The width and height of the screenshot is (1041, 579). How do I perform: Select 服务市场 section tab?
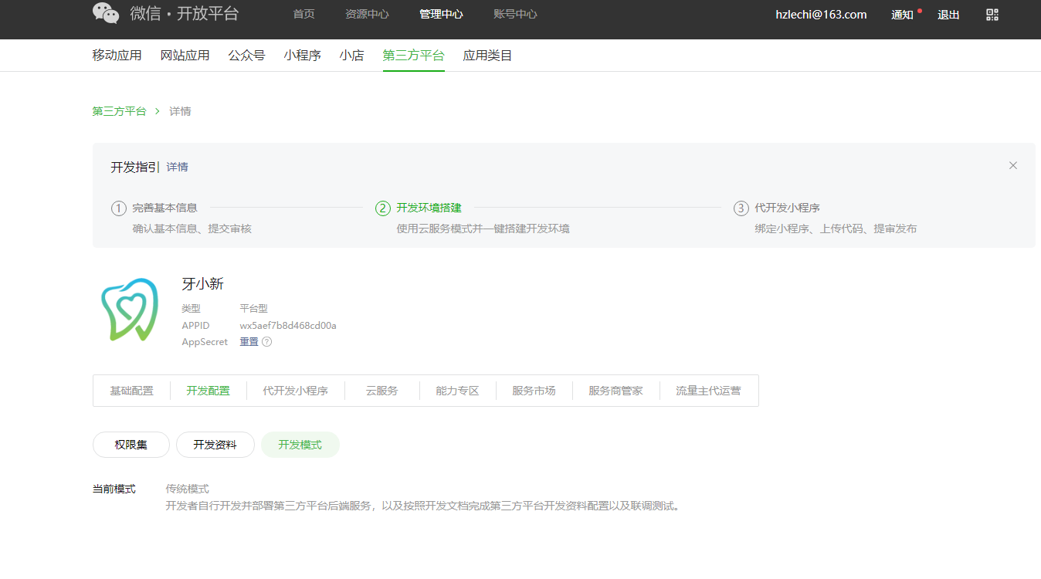click(534, 391)
